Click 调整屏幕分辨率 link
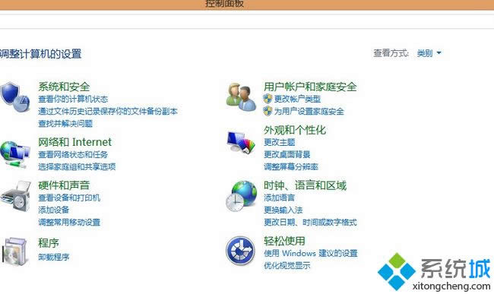This screenshot has height=294, width=494. tap(291, 167)
